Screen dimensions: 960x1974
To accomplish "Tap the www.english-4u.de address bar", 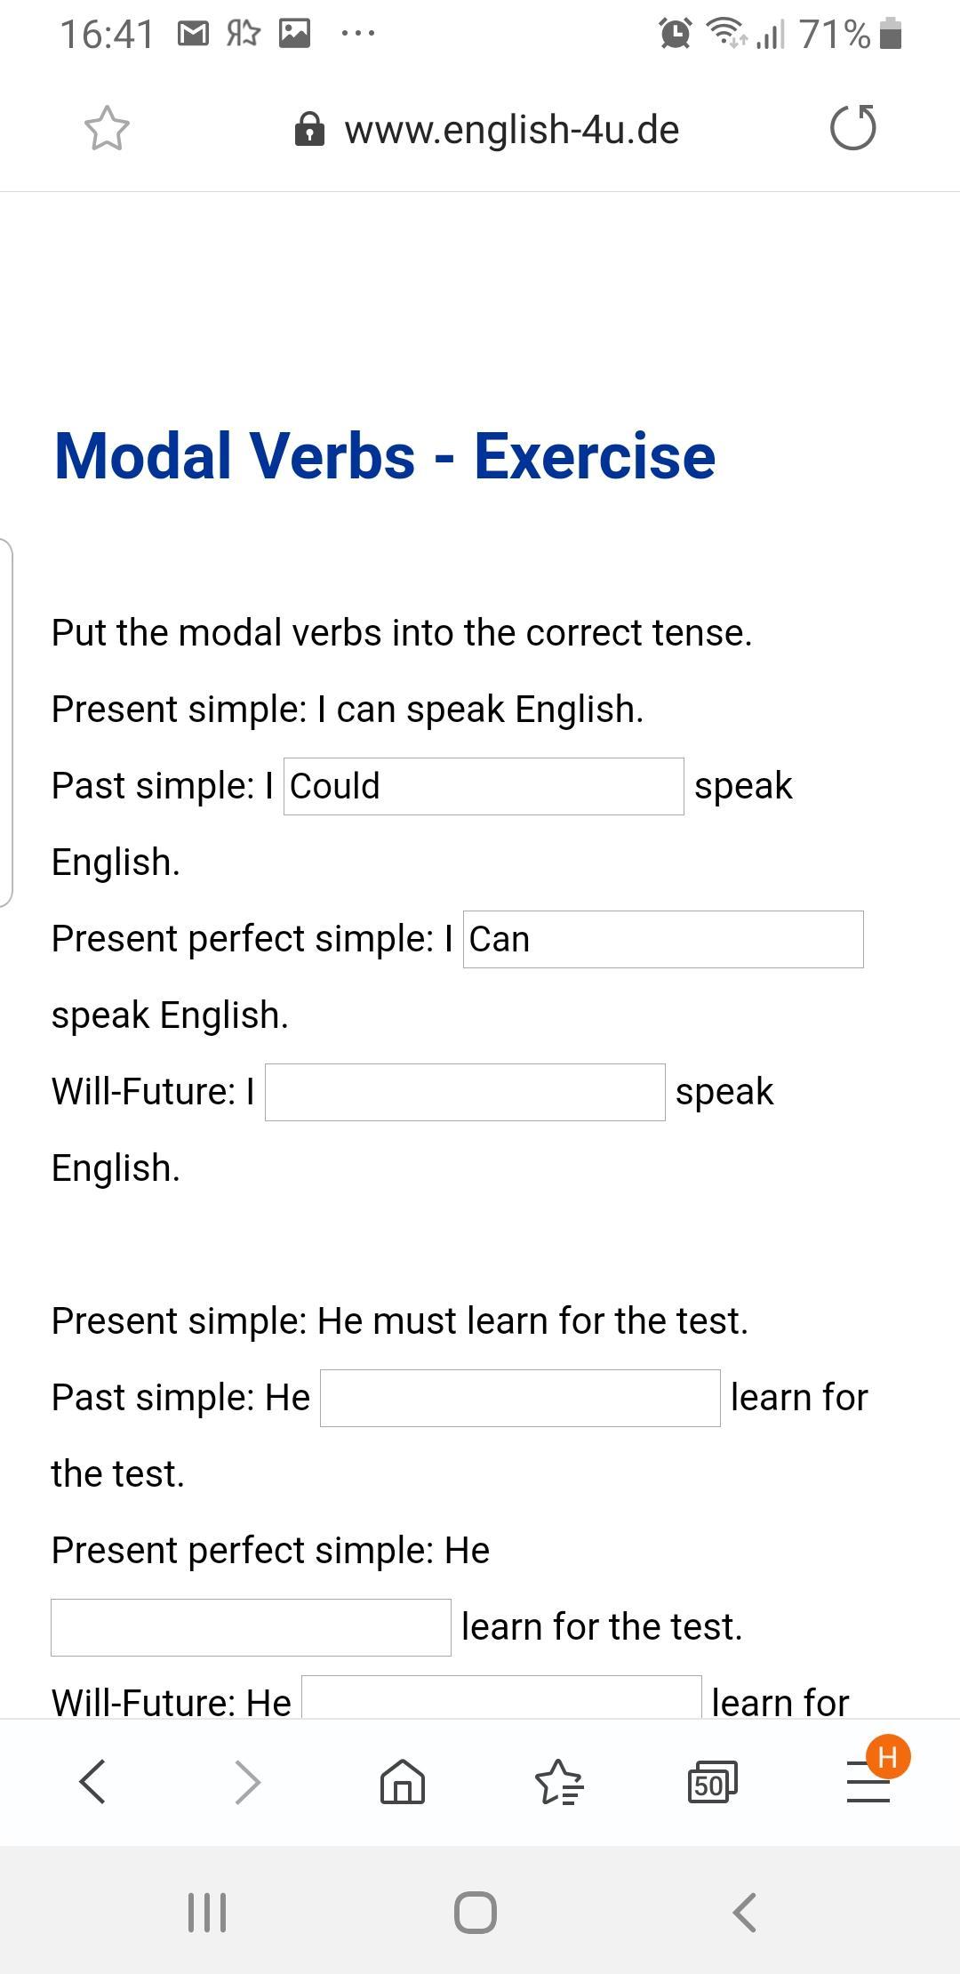I will (x=512, y=130).
